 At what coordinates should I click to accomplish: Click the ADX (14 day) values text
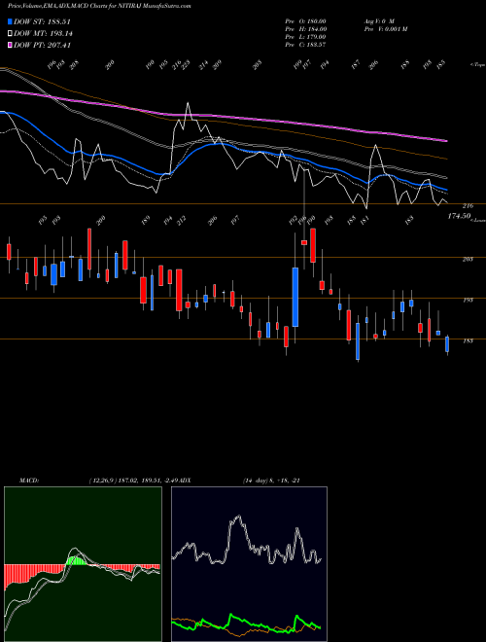coord(271,481)
